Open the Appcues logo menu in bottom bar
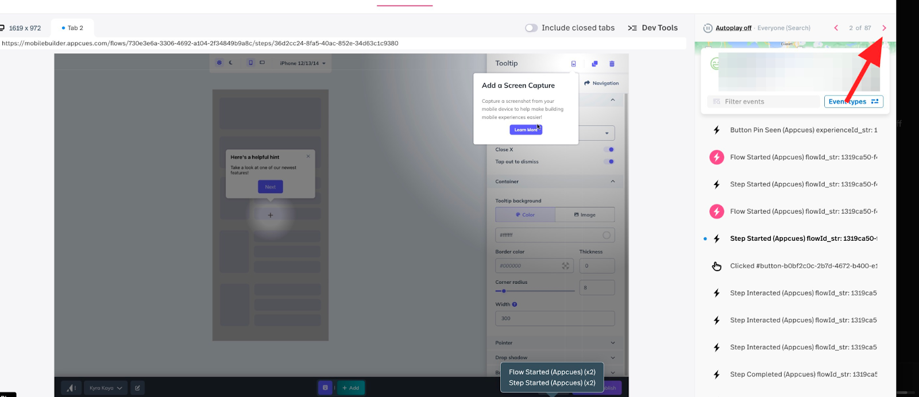 point(71,388)
